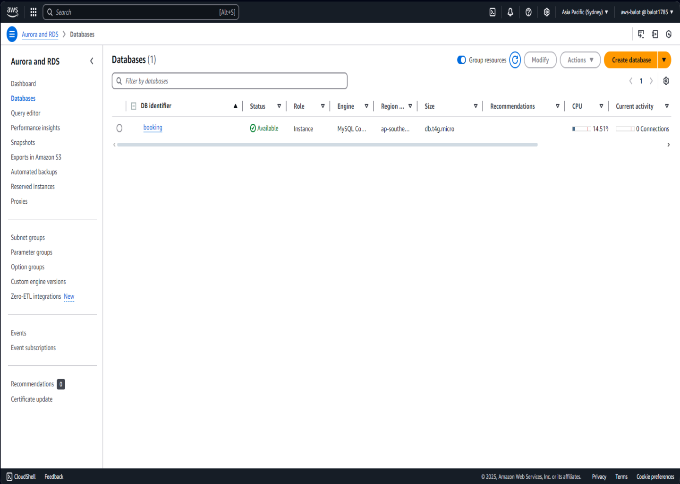Open the aws-balot account menu

tap(647, 12)
